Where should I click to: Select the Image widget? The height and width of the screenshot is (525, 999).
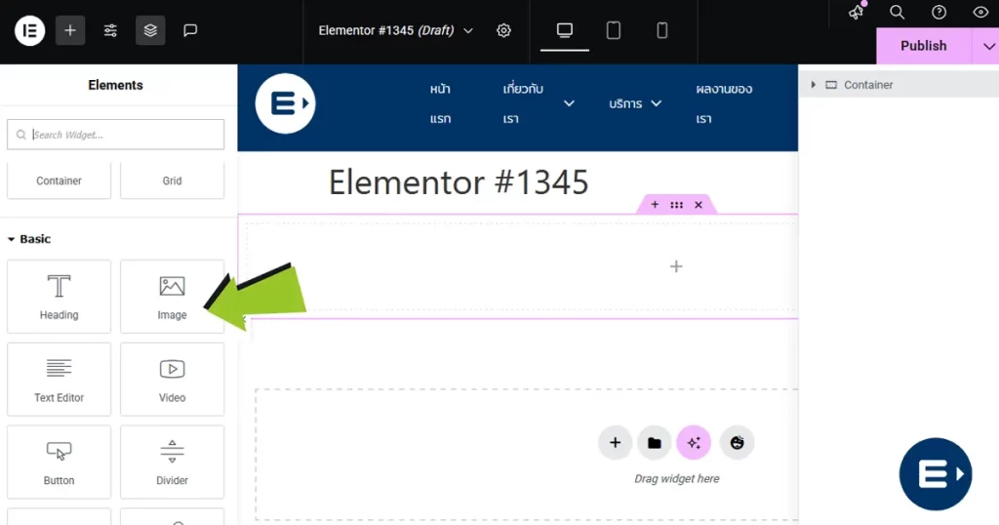coord(172,297)
